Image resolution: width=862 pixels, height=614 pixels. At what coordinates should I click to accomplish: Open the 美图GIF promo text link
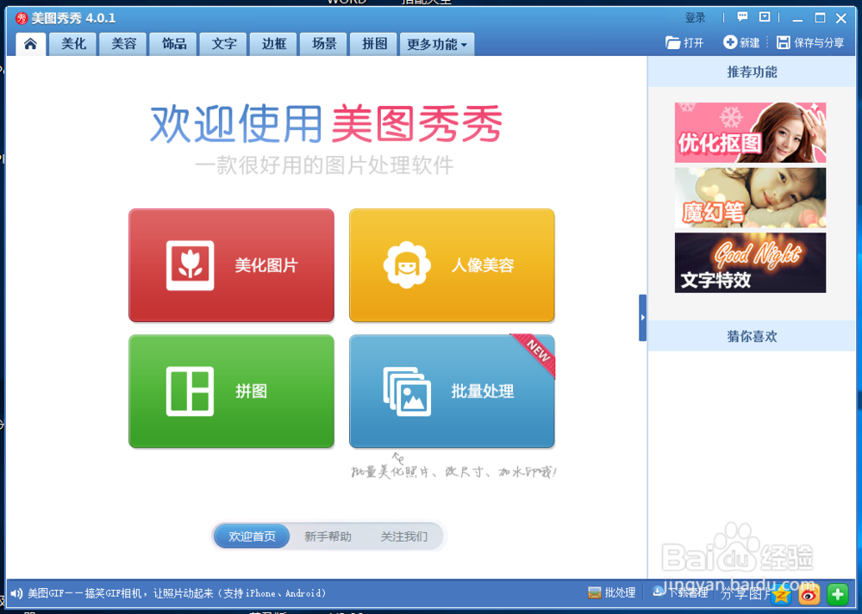(177, 593)
